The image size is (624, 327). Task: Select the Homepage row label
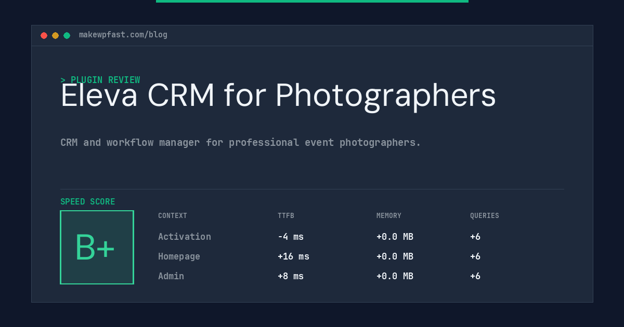click(179, 256)
